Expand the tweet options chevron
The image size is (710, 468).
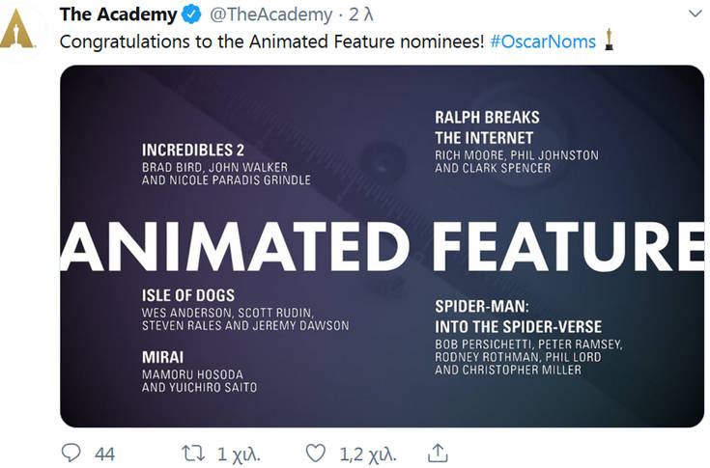696,14
